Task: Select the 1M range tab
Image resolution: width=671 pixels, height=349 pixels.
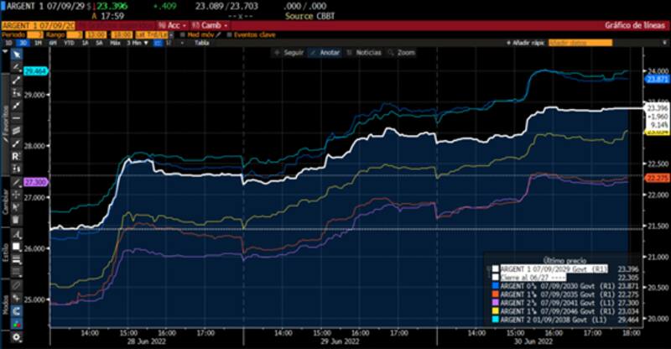Action: click(x=37, y=41)
